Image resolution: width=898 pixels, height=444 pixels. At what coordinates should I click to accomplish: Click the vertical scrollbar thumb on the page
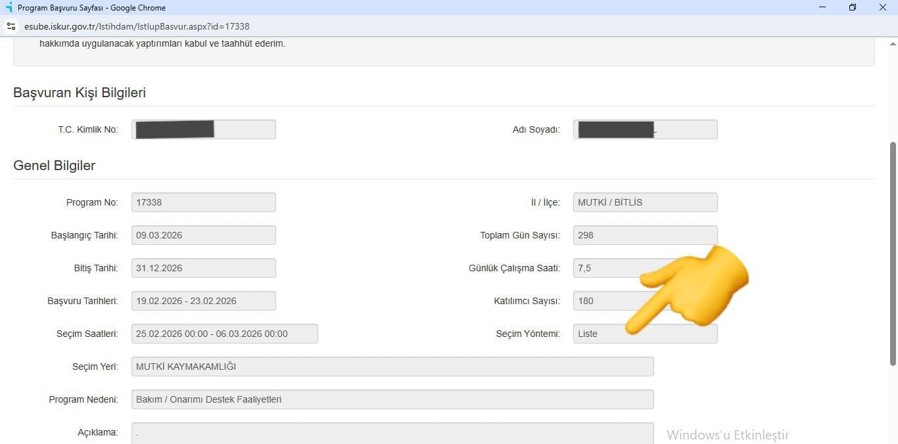[892, 253]
